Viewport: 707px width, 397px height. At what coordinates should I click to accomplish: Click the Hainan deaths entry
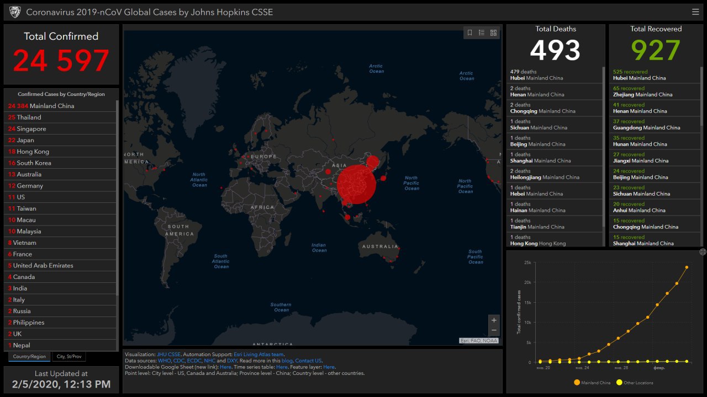(555, 207)
